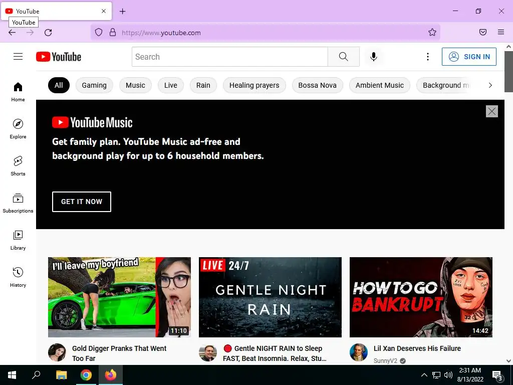Open Firefox application menu
Screen dimensions: 513x385
pos(501,32)
